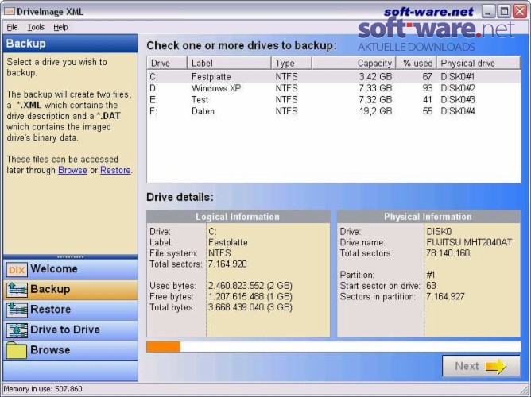Click the DISK0#4 physical drive cell
Screen dimensions: 531x397
(x=458, y=111)
